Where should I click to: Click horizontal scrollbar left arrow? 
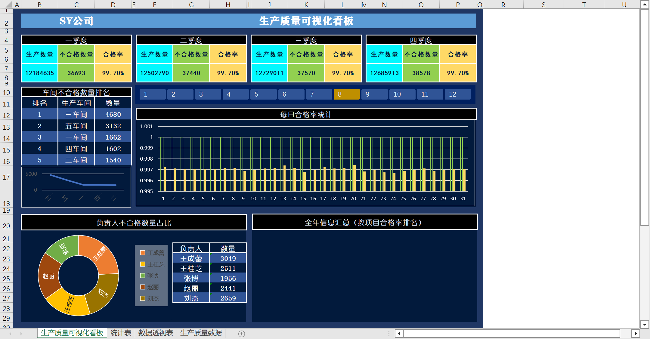(x=399, y=333)
